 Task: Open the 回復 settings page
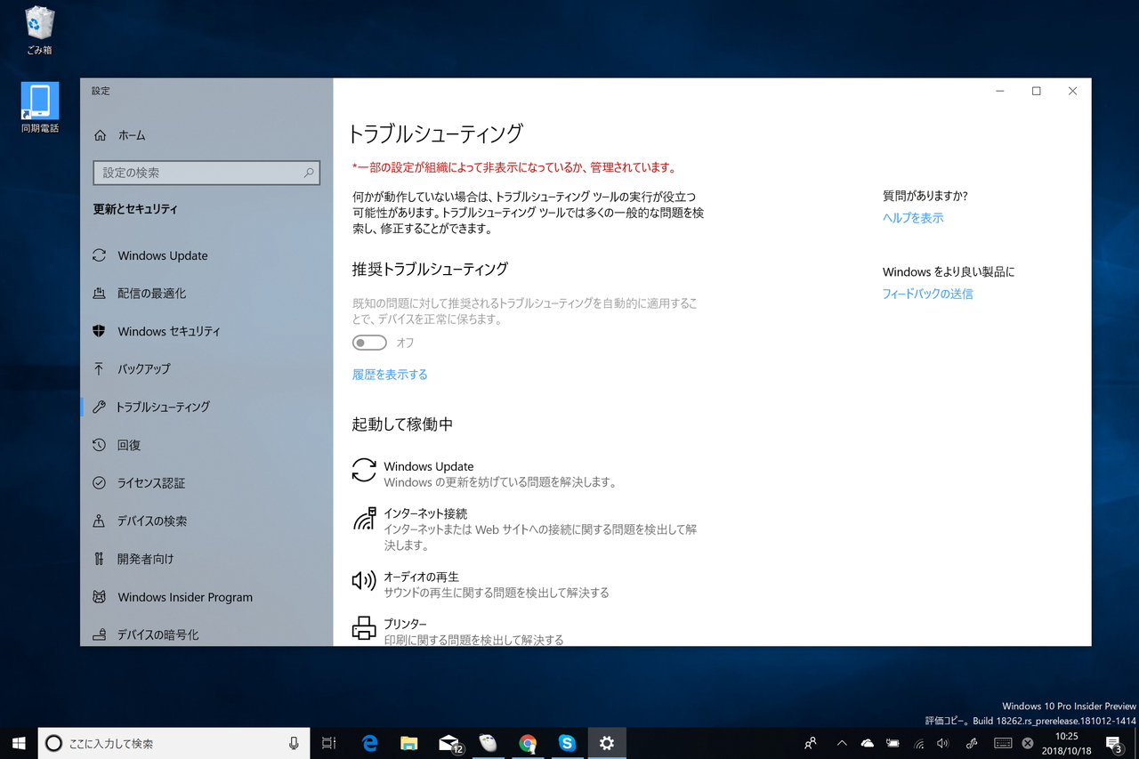click(x=128, y=445)
